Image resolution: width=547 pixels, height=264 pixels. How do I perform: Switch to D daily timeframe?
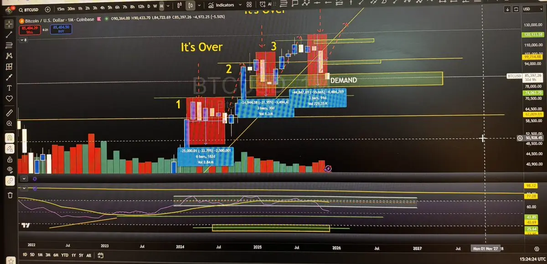pyautogui.click(x=149, y=6)
